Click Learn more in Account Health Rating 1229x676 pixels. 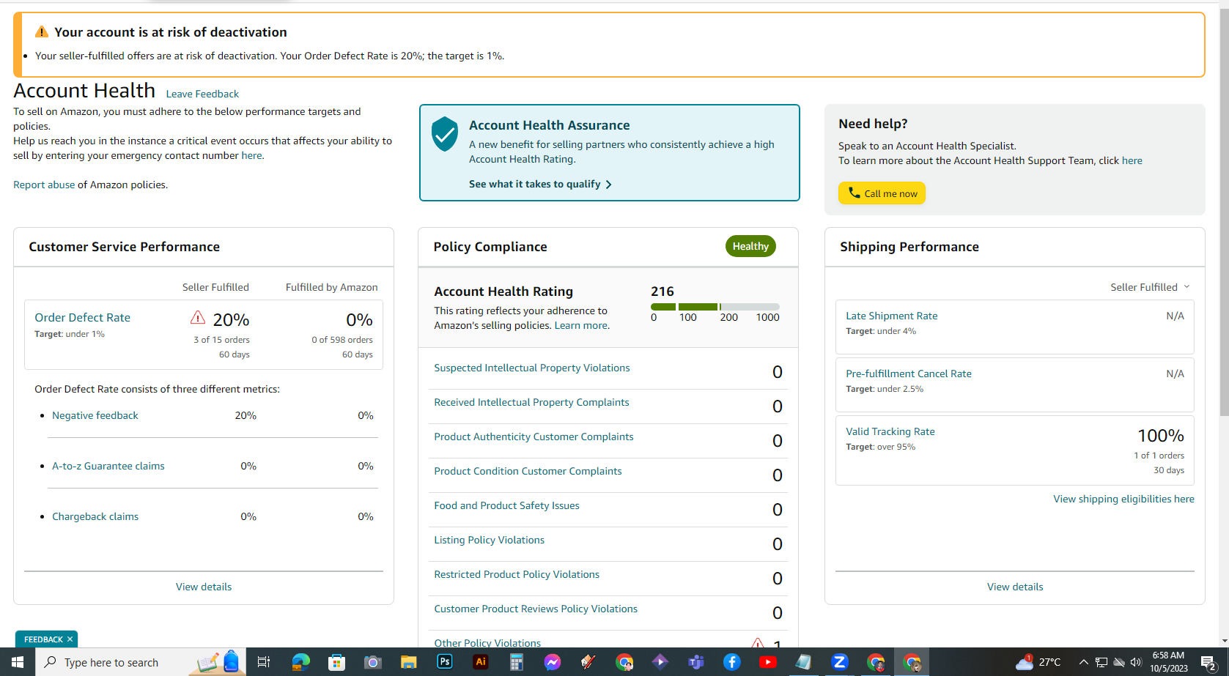point(580,325)
